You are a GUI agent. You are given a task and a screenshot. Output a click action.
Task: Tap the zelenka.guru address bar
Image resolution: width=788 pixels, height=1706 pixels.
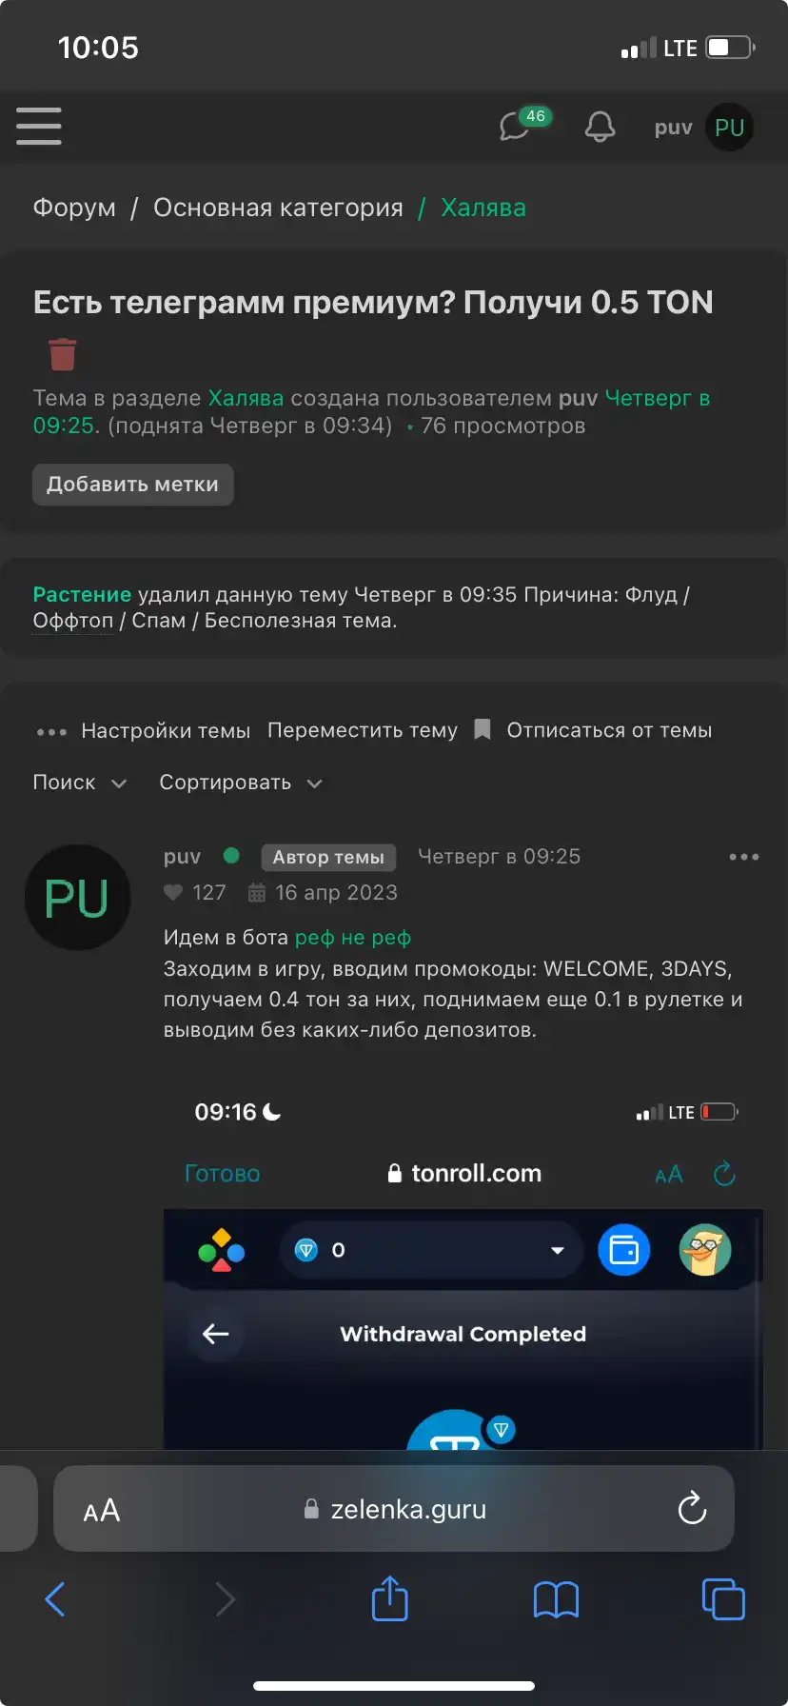click(394, 1508)
